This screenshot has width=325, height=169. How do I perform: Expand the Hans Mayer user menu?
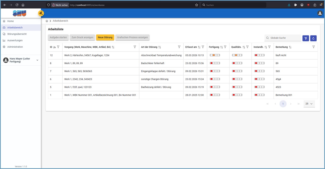point(37,60)
